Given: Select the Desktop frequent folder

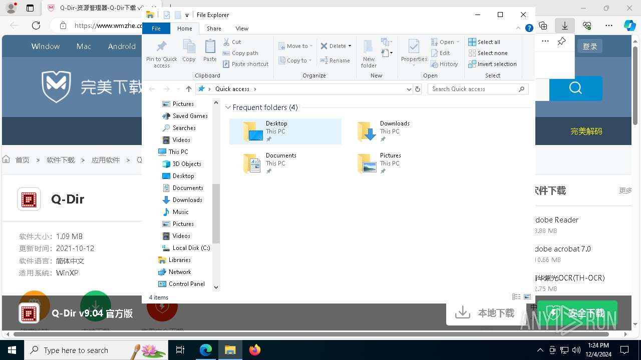Looking at the screenshot, I should pyautogui.click(x=285, y=131).
